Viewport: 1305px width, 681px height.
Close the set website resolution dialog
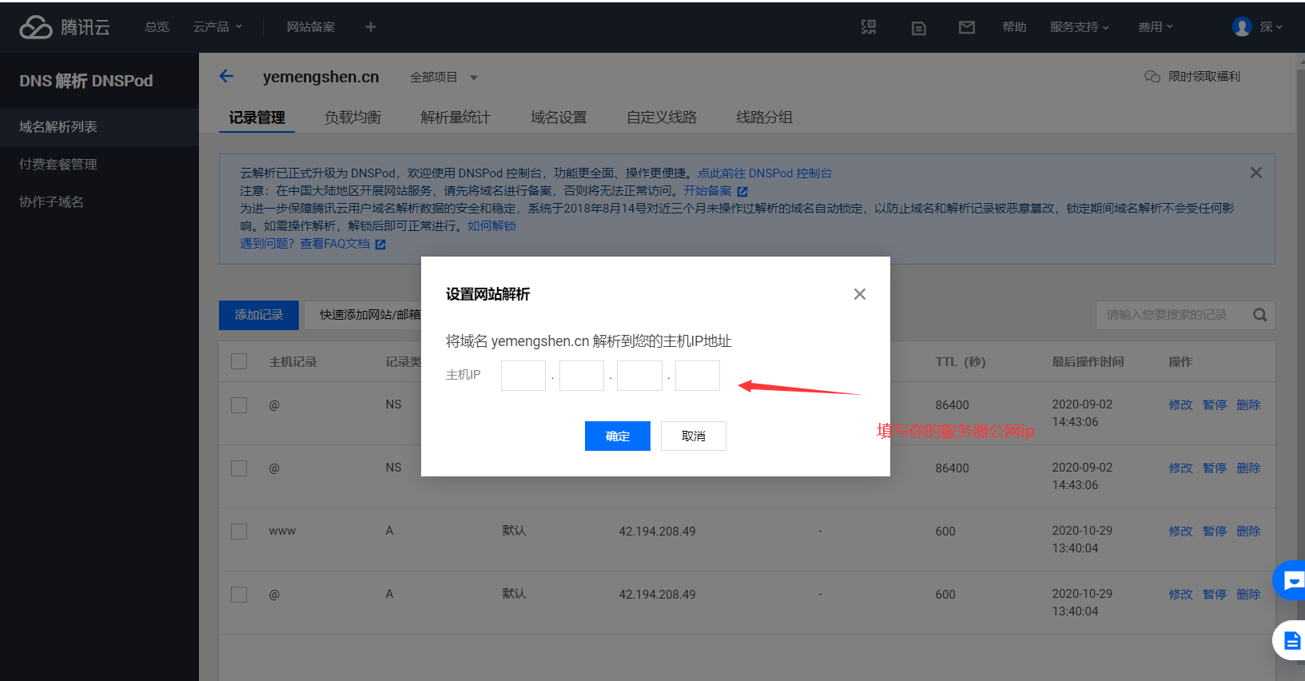[x=860, y=294]
